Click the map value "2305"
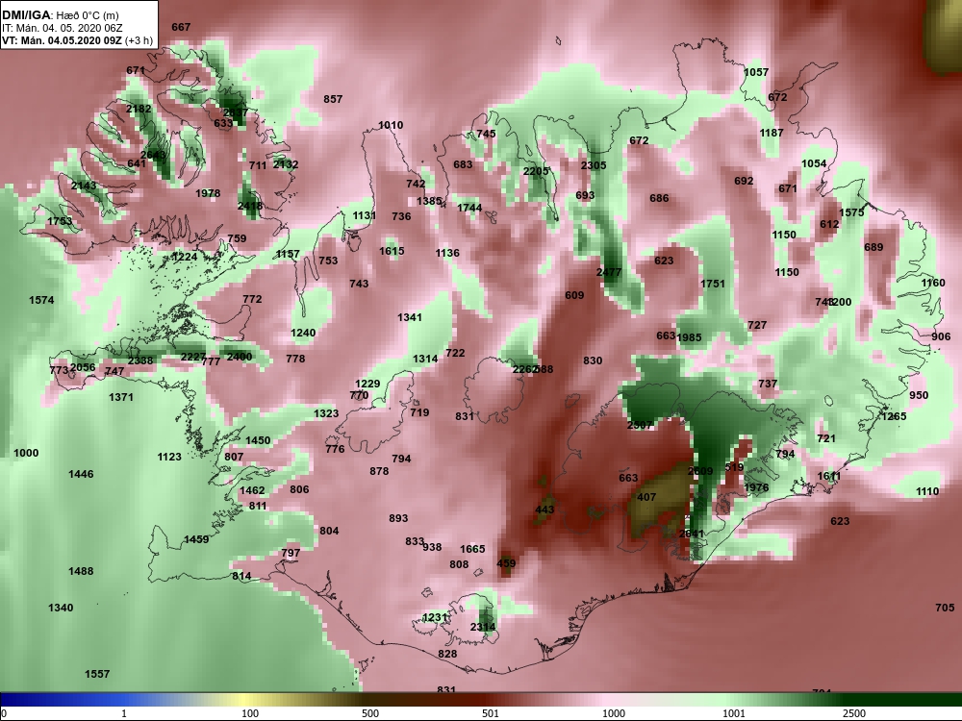The image size is (962, 721). [594, 165]
